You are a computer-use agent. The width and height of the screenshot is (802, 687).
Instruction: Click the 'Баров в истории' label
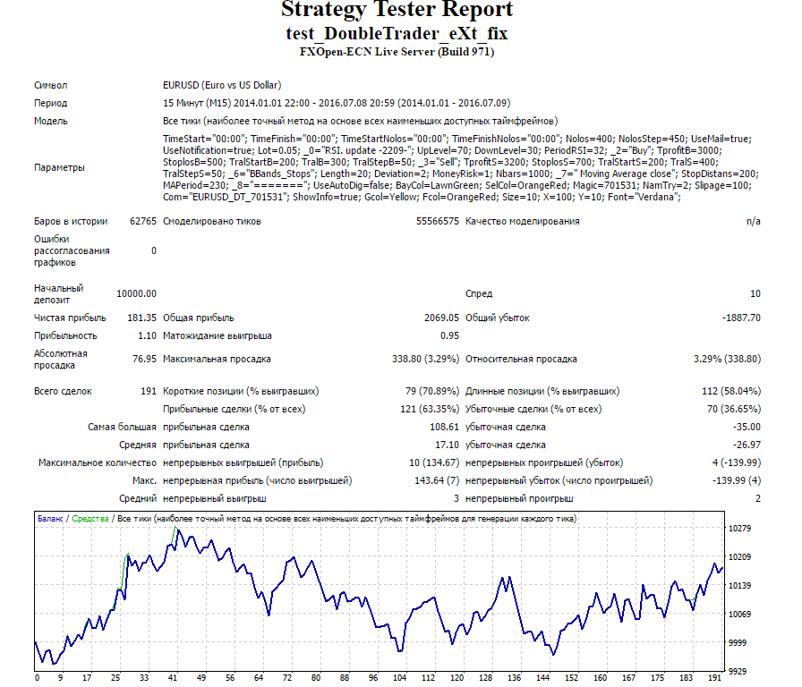(x=71, y=221)
